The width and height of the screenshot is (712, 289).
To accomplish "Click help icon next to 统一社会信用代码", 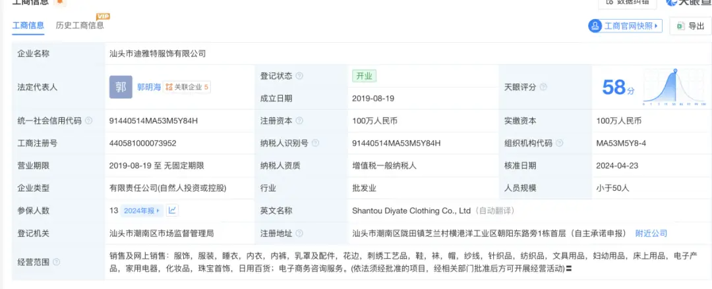I will coord(88,120).
